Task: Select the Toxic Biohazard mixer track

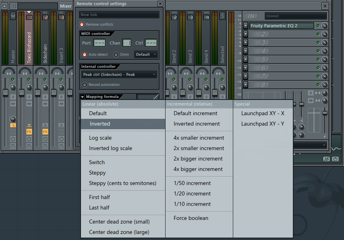Action: coord(29,48)
